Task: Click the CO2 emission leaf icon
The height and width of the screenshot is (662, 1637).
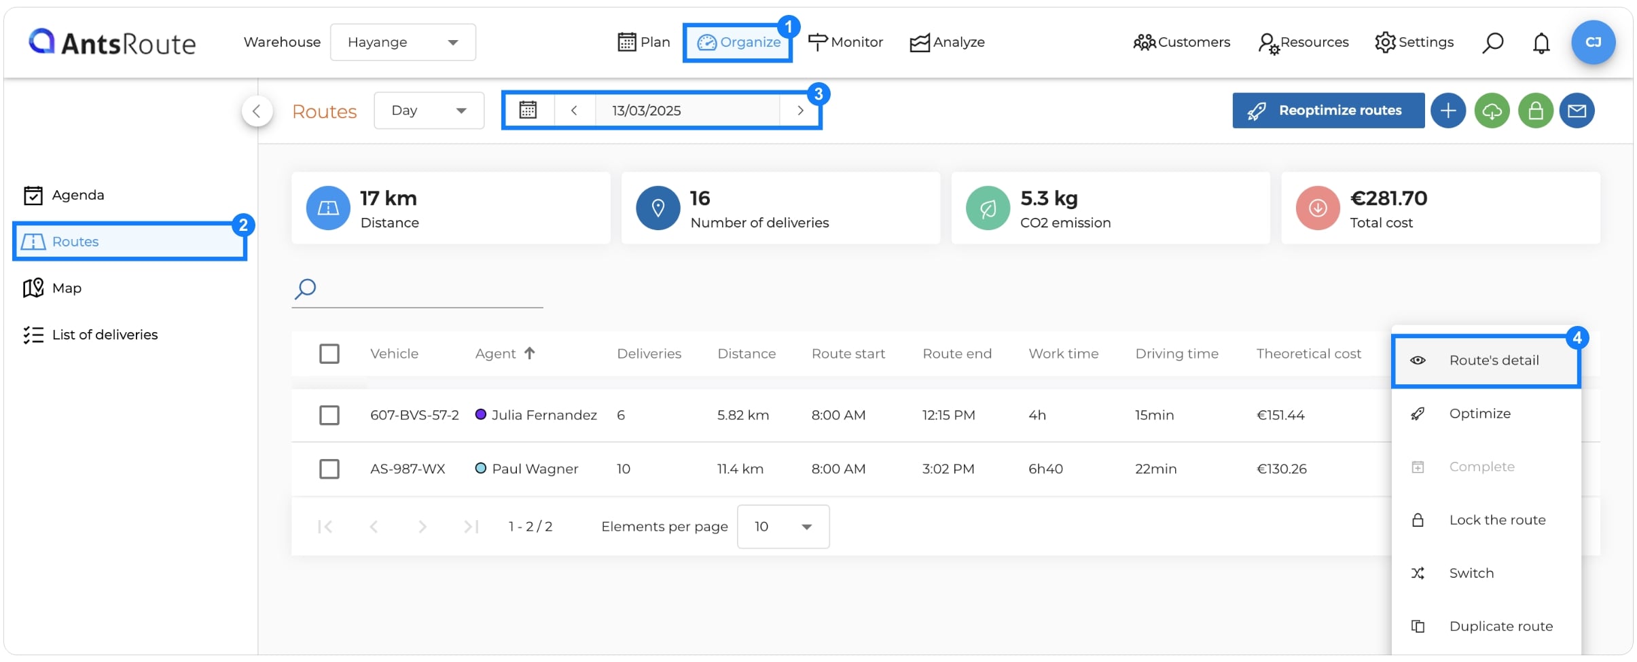Action: coord(988,208)
